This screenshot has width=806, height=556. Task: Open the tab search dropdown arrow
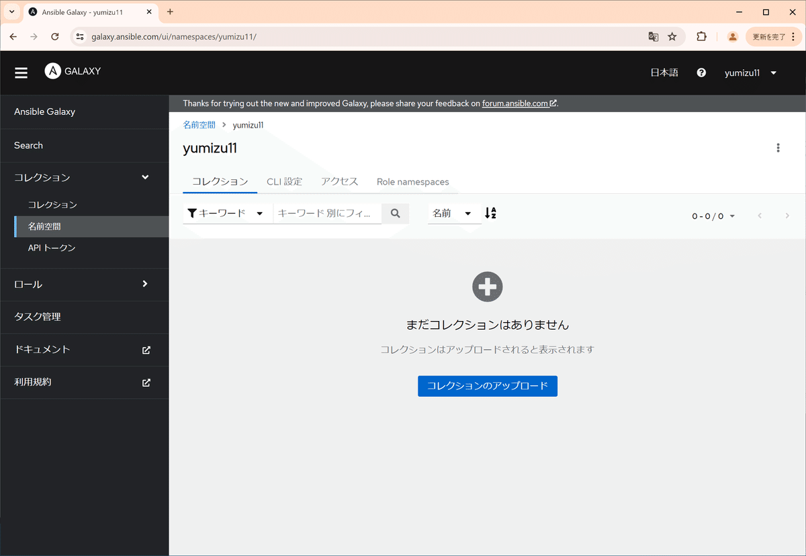pyautogui.click(x=11, y=12)
